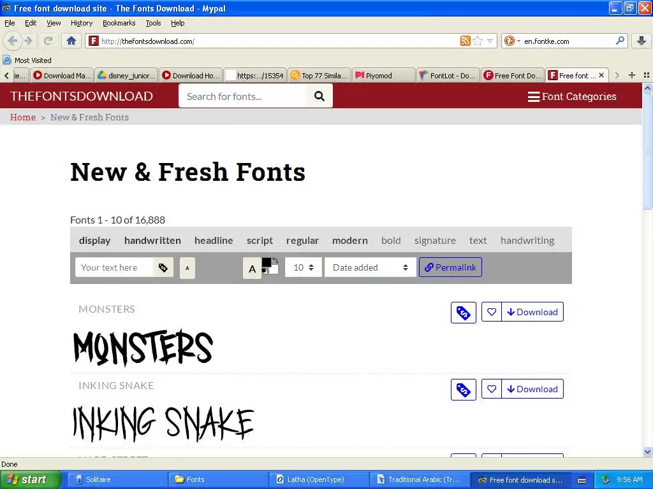Open the File menu
This screenshot has width=653, height=489.
click(x=10, y=23)
